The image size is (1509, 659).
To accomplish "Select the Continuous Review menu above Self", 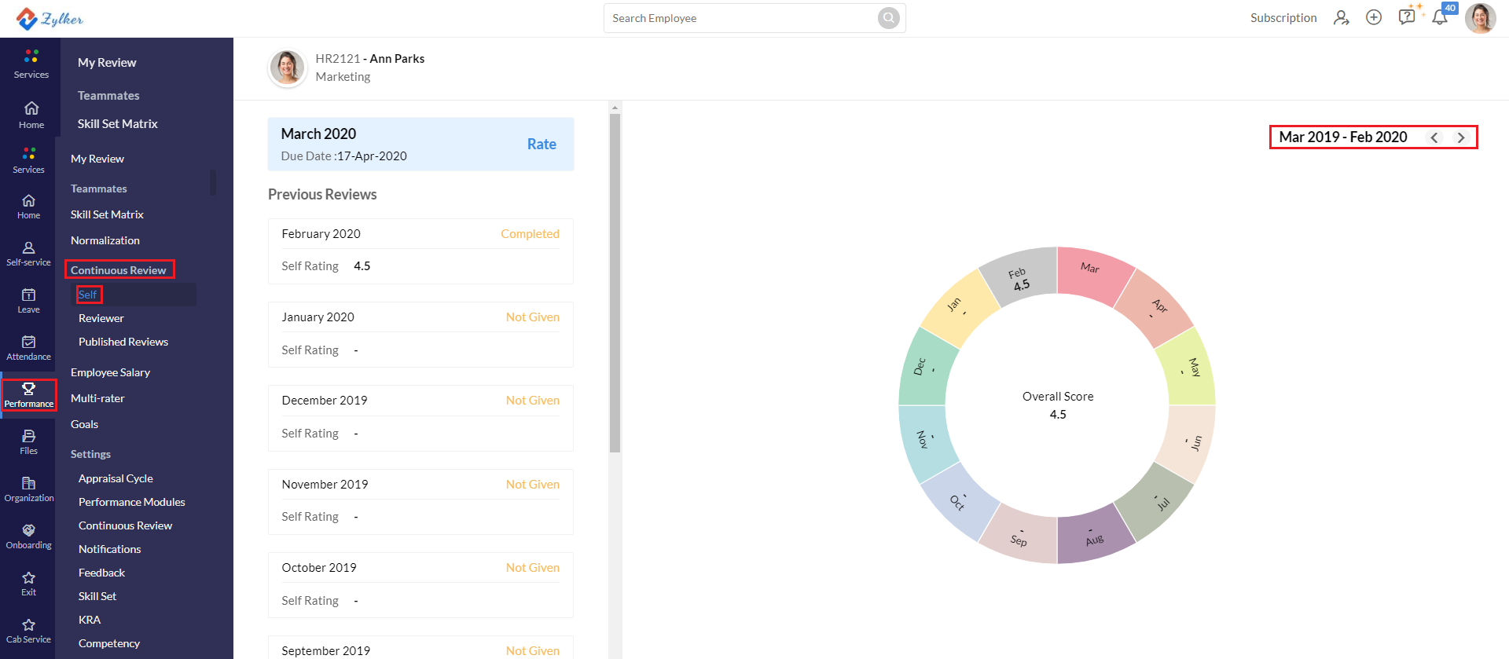I will click(119, 270).
